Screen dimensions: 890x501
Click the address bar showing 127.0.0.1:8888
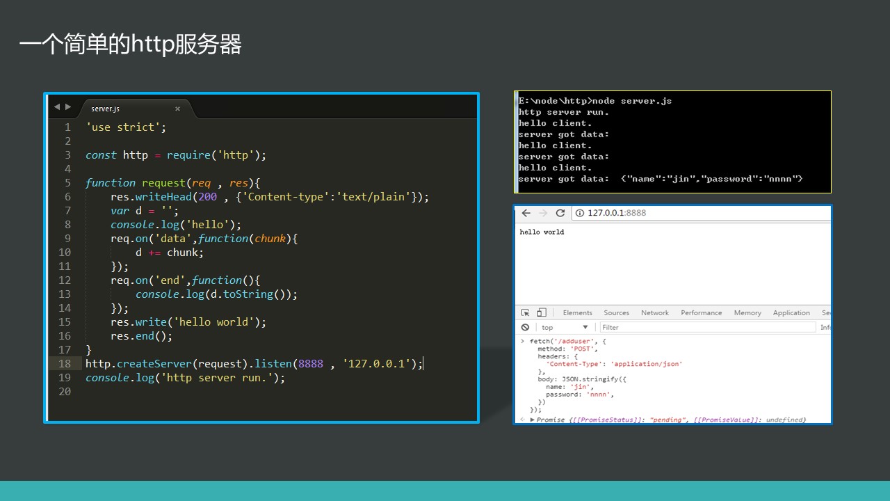[701, 213]
